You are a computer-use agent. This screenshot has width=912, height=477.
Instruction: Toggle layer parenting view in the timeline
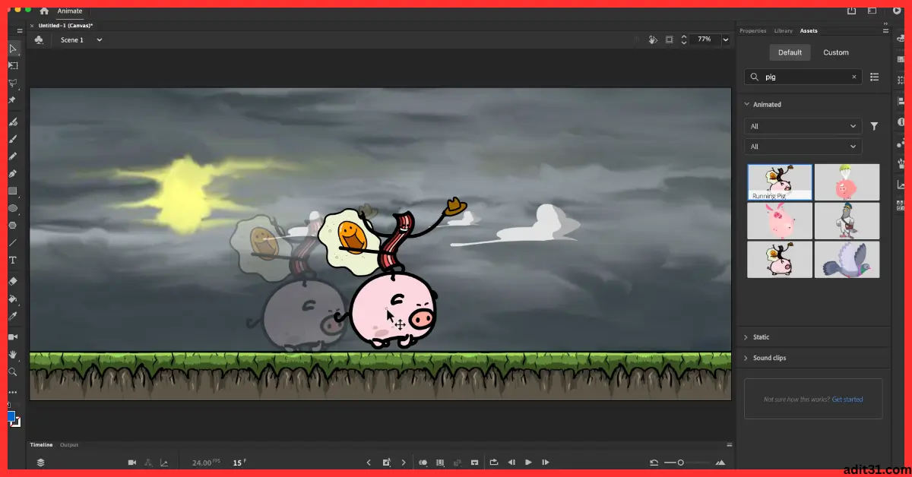click(x=148, y=462)
